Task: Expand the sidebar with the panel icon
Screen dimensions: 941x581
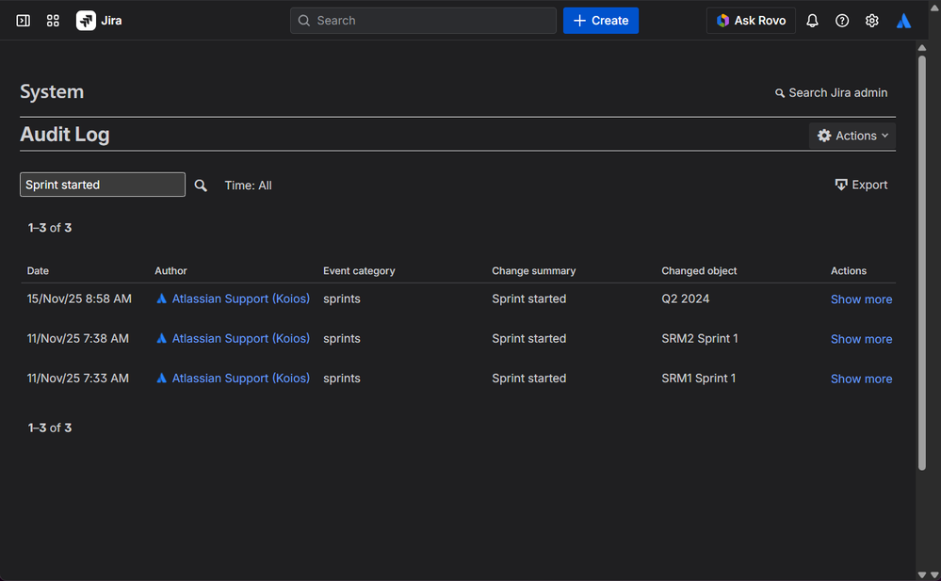Action: click(24, 21)
